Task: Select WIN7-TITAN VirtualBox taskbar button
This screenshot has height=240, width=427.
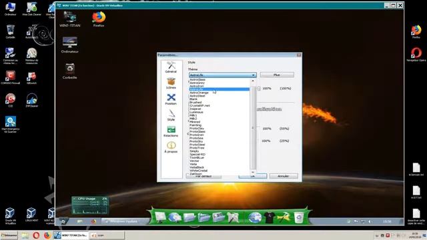Action: coord(71,235)
